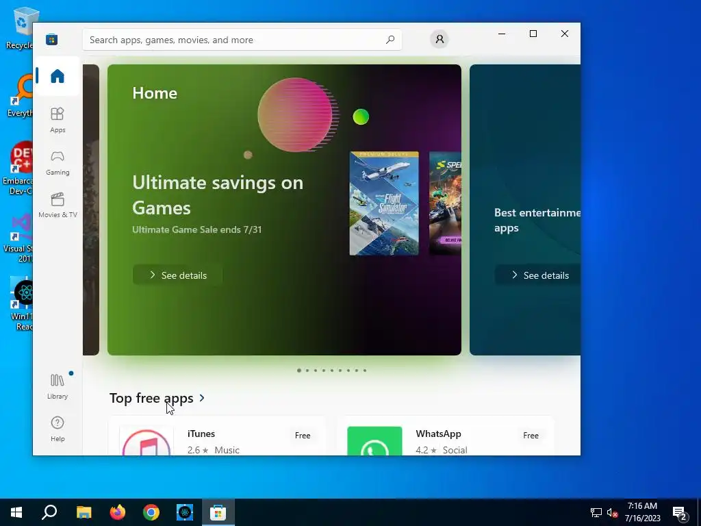Select the Recycle Bin desktop icon
Viewport: 701px width, 526px height.
pos(18,27)
